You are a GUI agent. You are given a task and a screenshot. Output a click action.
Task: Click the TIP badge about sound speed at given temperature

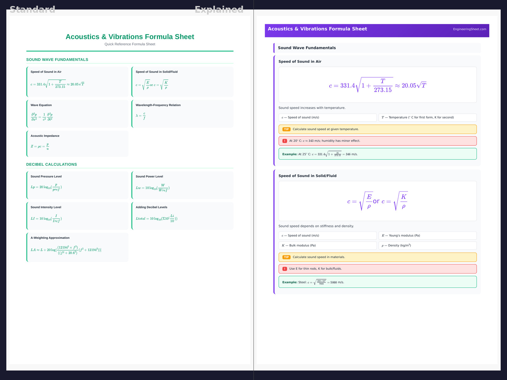point(286,129)
